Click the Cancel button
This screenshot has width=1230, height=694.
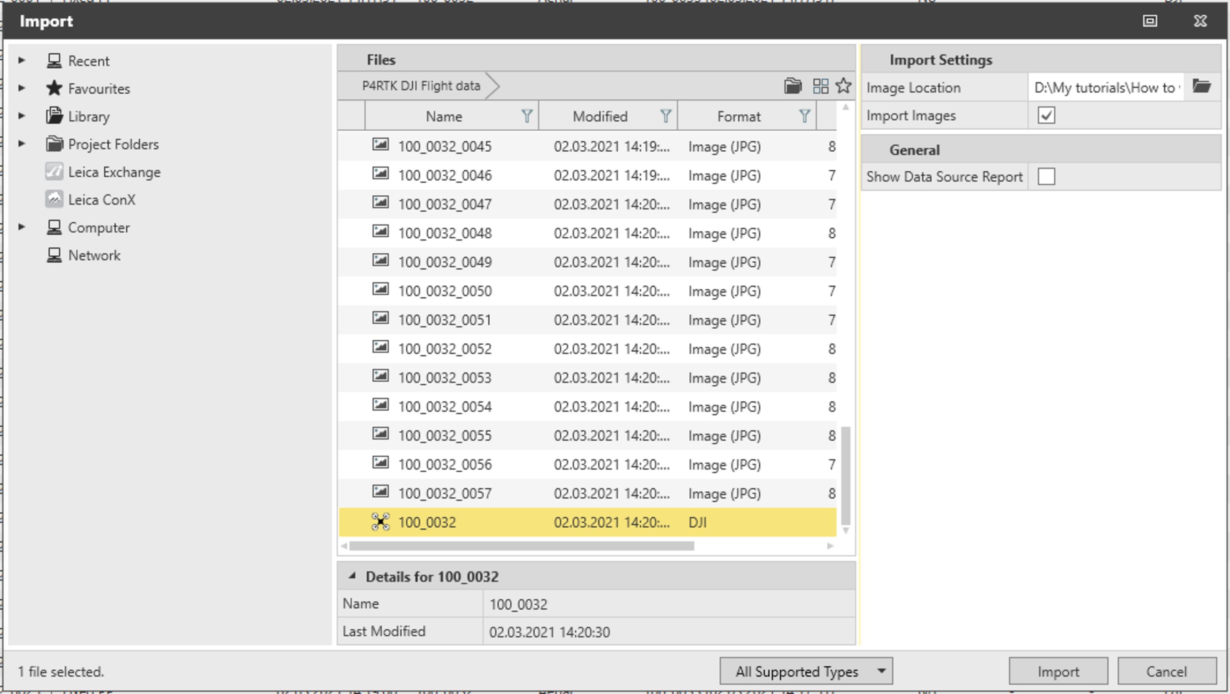click(x=1167, y=671)
